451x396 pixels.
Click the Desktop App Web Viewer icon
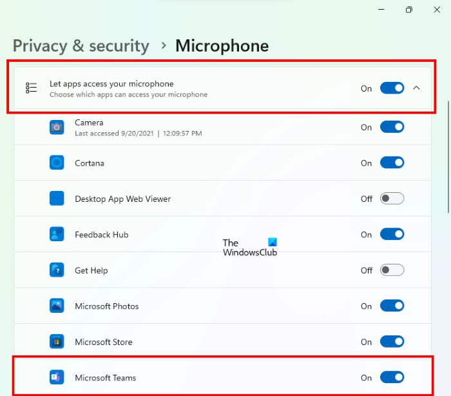(x=57, y=199)
